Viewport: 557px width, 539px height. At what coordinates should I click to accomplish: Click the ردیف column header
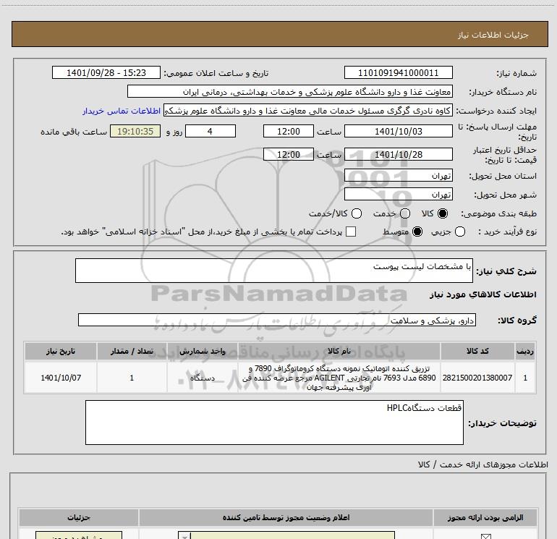click(525, 351)
